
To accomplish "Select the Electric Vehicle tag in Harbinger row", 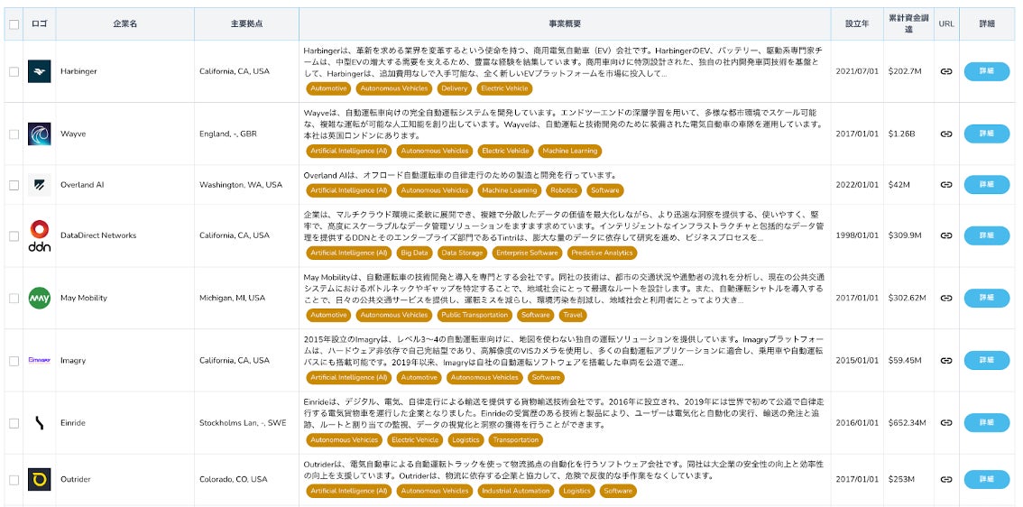I will pos(504,88).
